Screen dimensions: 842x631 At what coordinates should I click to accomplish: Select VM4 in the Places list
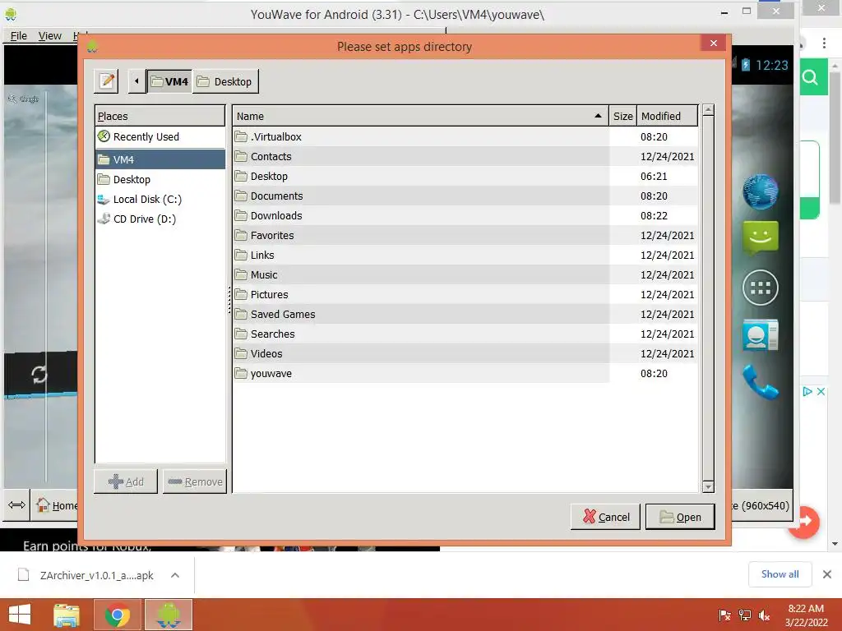160,159
